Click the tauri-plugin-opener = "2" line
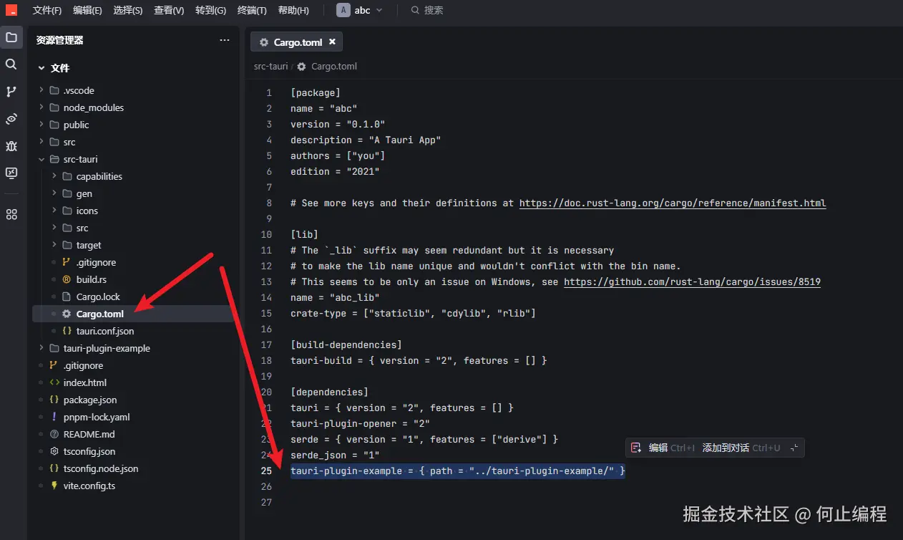 (x=360, y=423)
